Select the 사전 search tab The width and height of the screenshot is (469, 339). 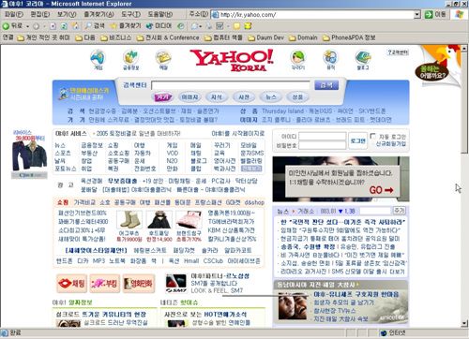pos(244,97)
